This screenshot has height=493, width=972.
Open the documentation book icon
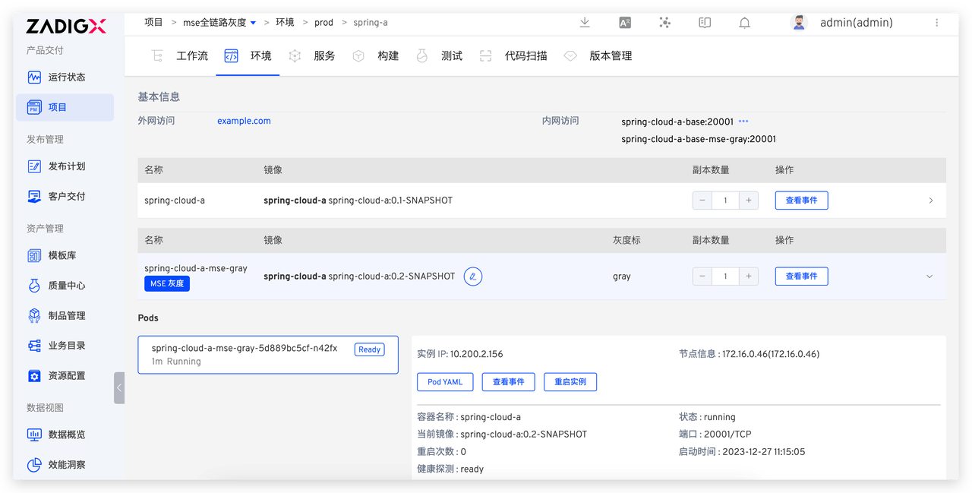coord(704,23)
